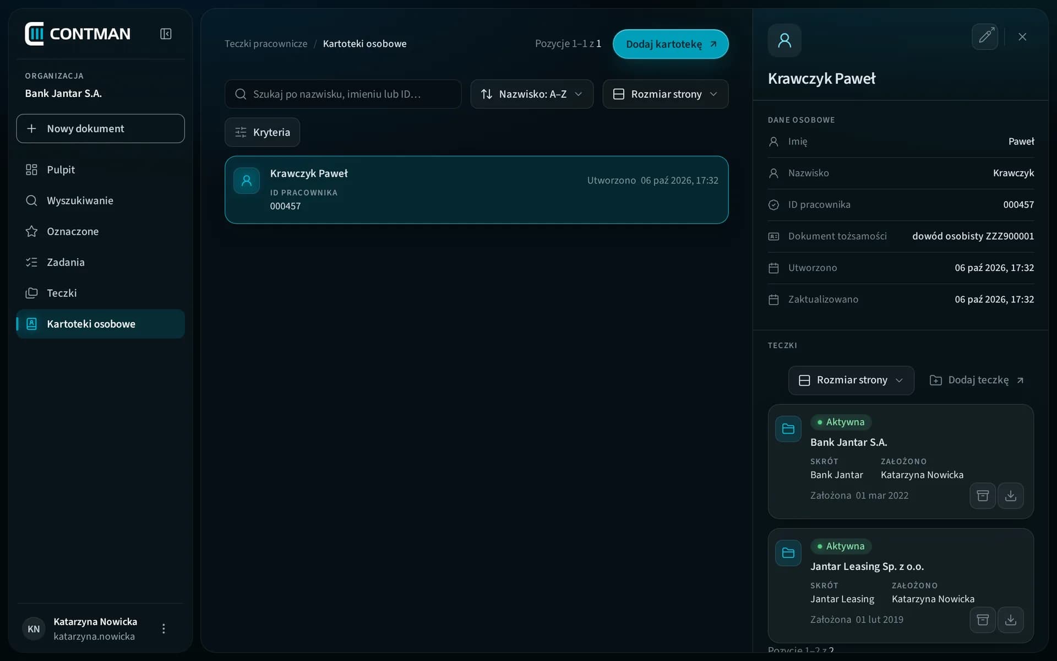Click the search by name or ID field
The height and width of the screenshot is (661, 1057).
[343, 94]
